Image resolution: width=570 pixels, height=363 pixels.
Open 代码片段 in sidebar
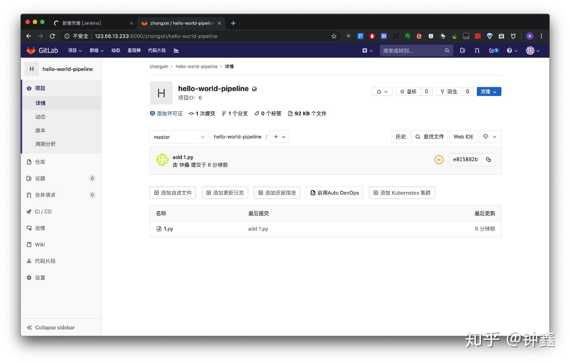(61, 261)
